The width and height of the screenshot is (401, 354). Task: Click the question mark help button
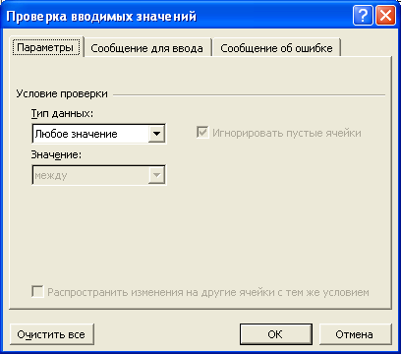tap(363, 16)
